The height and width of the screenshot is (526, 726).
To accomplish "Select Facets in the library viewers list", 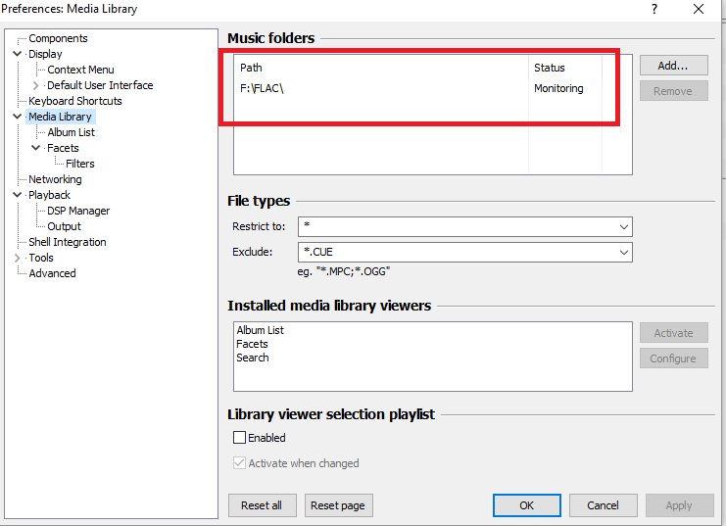I will (252, 344).
